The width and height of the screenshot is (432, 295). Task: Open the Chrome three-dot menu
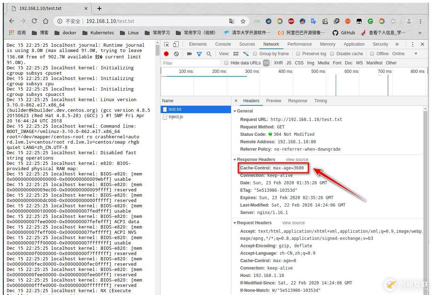point(420,21)
